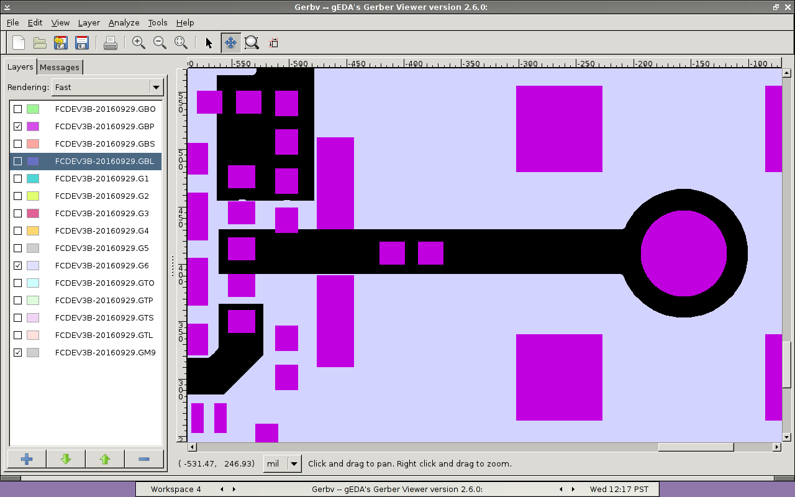Open the Analyze menu
Viewport: 795px width, 497px height.
click(124, 22)
